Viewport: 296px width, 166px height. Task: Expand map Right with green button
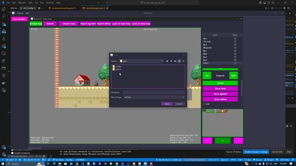tap(234, 76)
